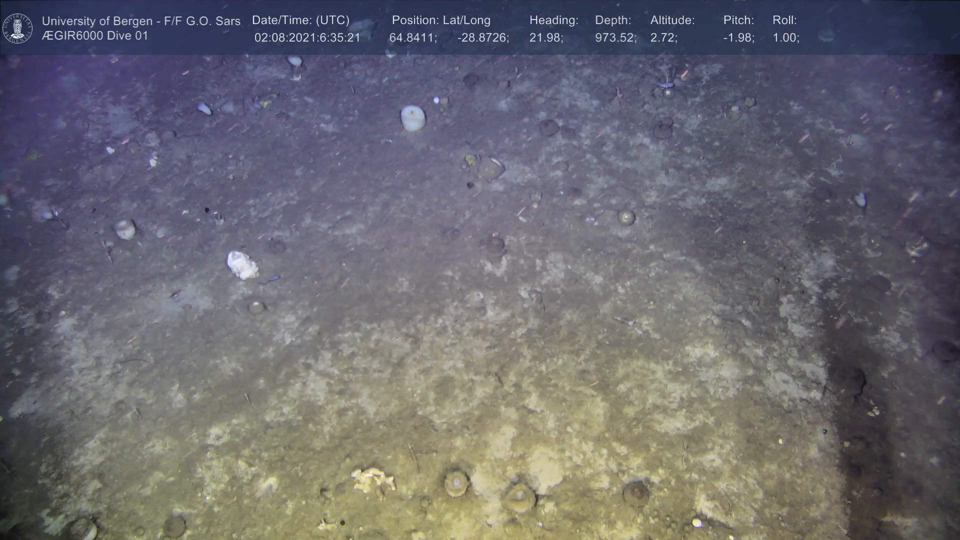Click the ÆGIR6000 Dive 01 label
960x540 pixels.
pyautogui.click(x=95, y=36)
